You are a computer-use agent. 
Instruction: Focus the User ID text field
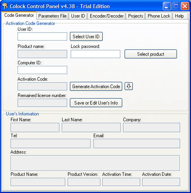(x=43, y=37)
